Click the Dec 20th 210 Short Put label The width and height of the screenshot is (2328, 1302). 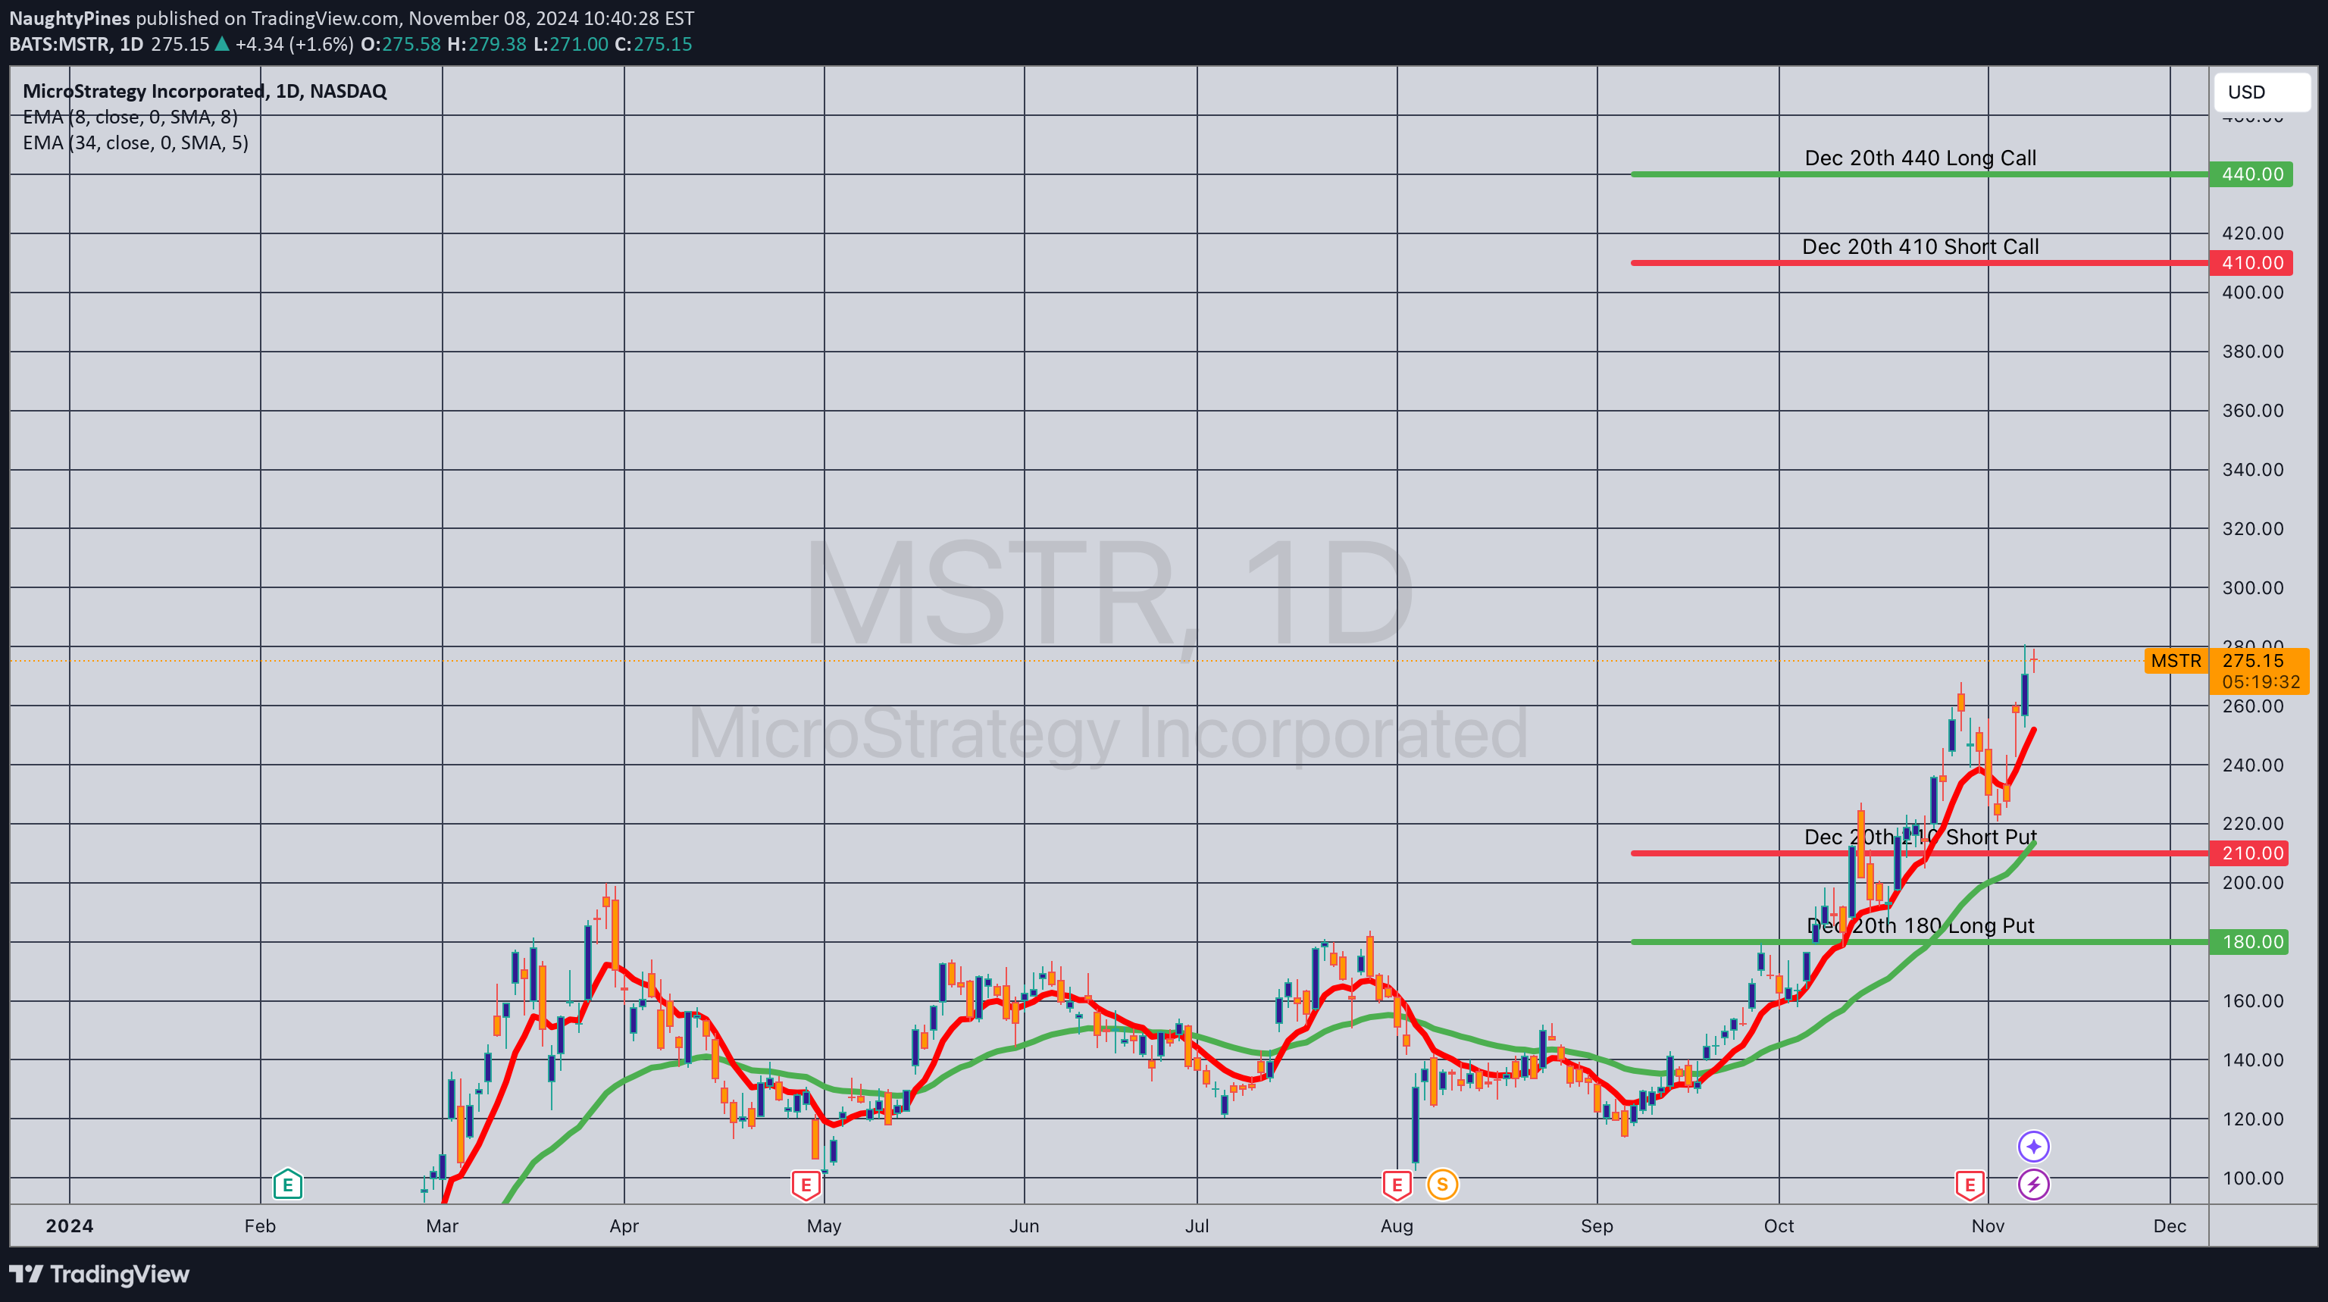pyautogui.click(x=1920, y=837)
